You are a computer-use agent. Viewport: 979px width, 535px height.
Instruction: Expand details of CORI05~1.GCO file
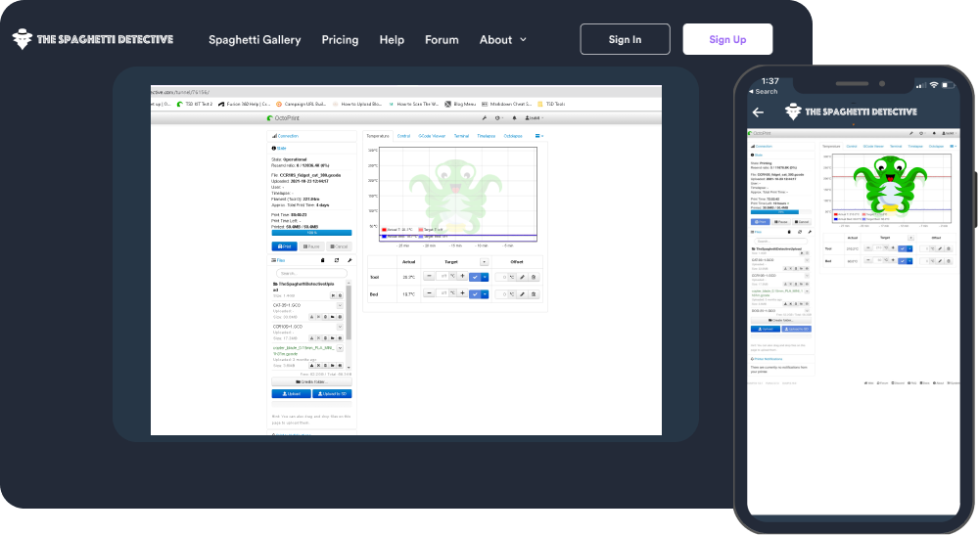tap(340, 327)
